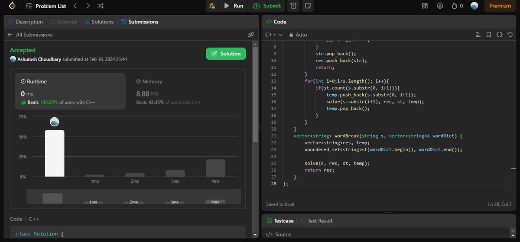
Task: Click the debugger bug icon
Action: (x=212, y=6)
